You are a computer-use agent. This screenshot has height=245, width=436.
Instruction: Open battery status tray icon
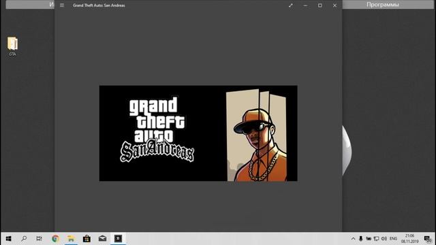click(369, 239)
